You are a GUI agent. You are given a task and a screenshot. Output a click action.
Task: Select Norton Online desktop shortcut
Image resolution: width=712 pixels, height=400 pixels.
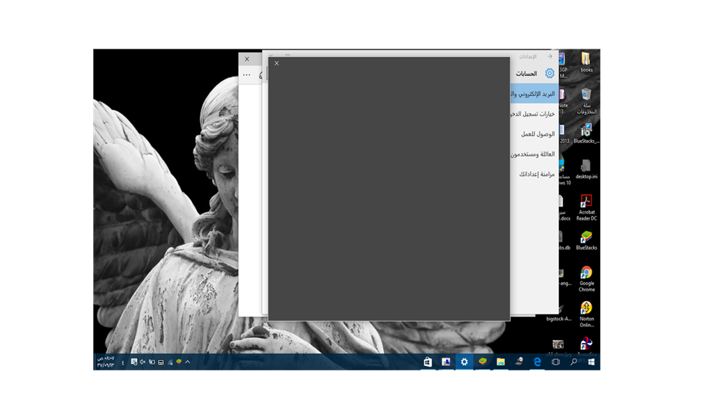click(586, 314)
